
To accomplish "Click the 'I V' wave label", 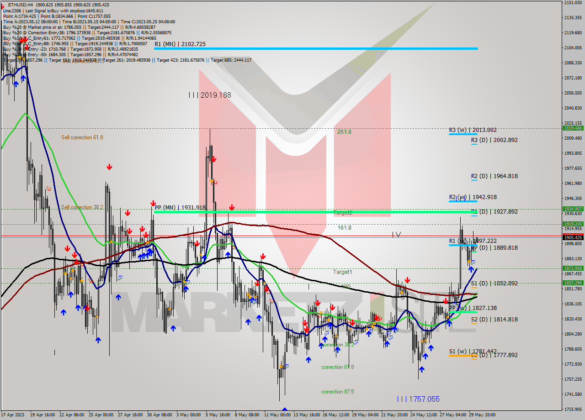I will coord(396,235).
